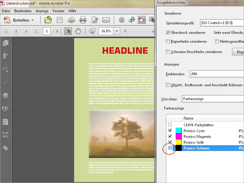This screenshot has height=183, width=244.
Task: Open the Attachments paperclip panel
Action: [5, 82]
